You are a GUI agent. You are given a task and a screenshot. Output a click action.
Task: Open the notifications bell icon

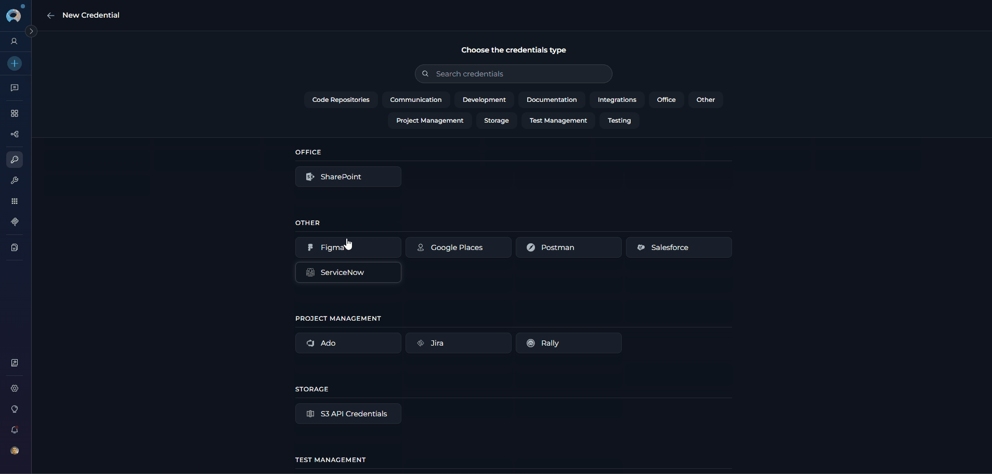(x=15, y=430)
